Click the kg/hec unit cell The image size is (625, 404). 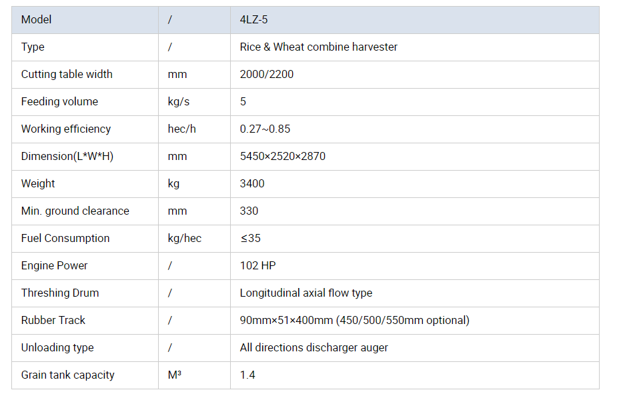point(194,239)
